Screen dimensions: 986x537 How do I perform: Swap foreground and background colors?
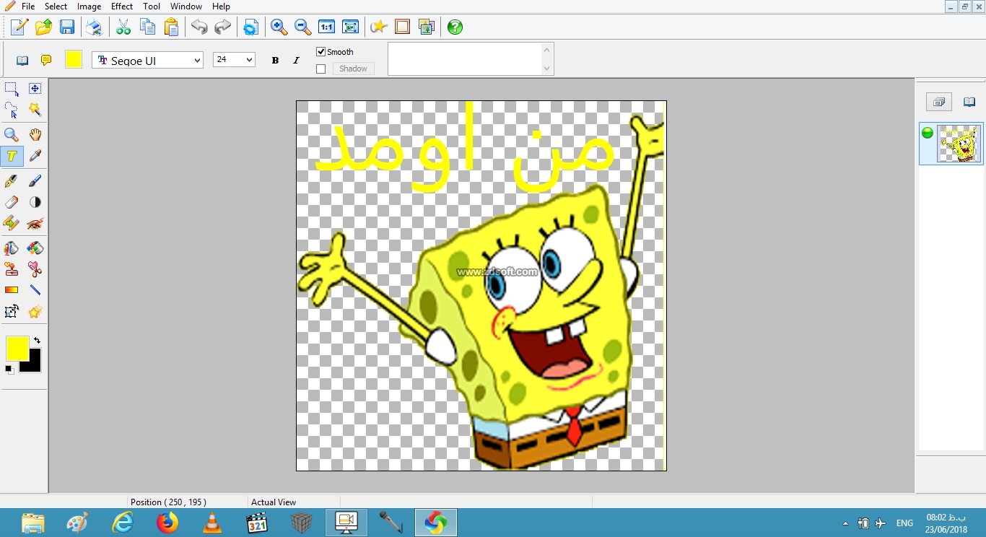(37, 341)
